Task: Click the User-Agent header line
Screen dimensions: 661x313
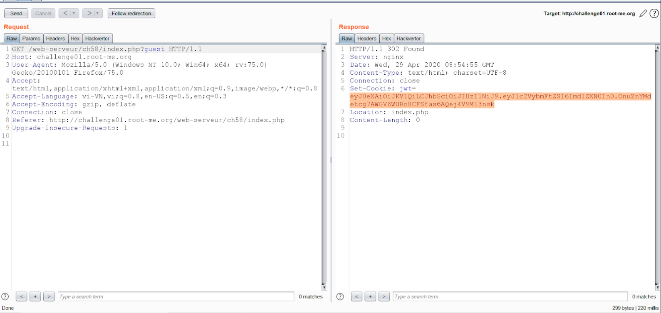Action: (x=139, y=69)
